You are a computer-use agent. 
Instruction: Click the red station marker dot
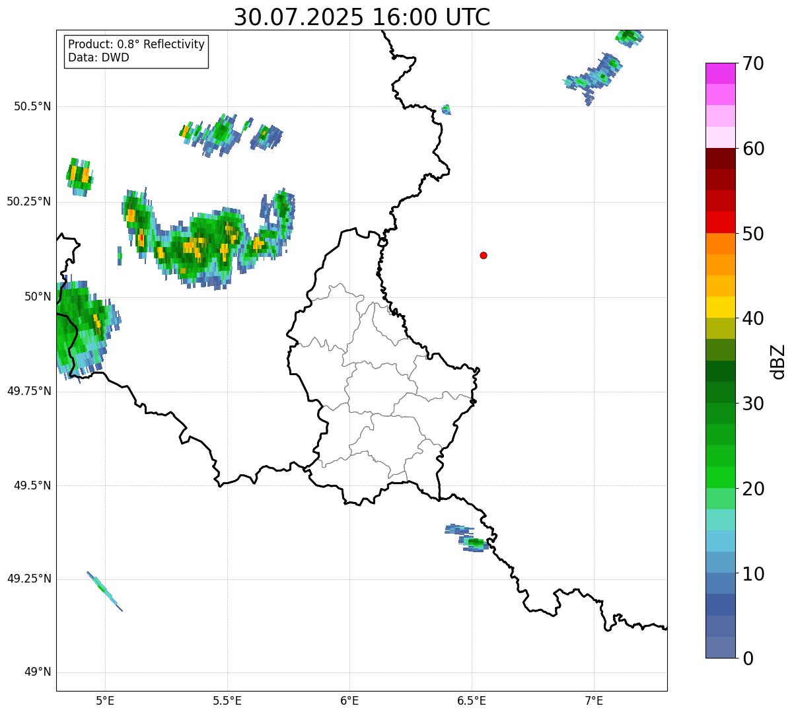click(x=484, y=256)
